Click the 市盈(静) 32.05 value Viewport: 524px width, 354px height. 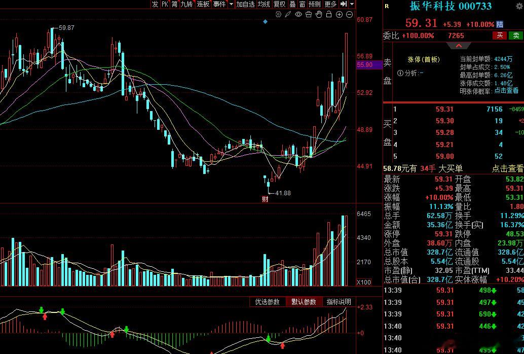pyautogui.click(x=444, y=270)
